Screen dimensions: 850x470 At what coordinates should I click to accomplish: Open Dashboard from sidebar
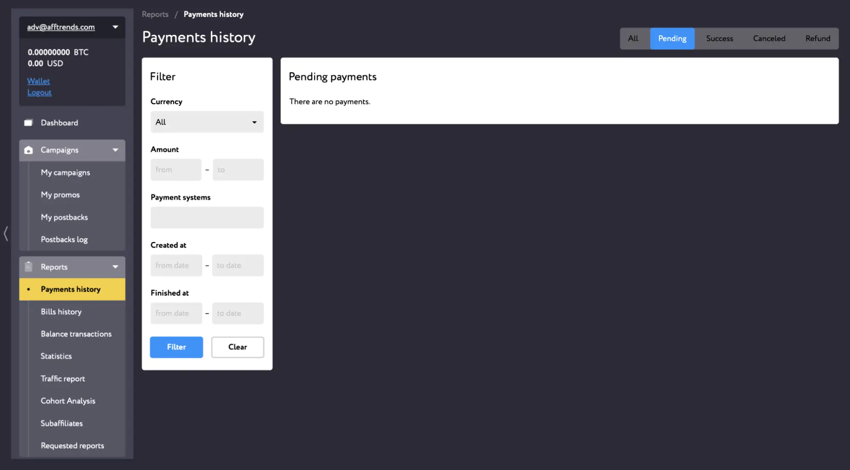60,123
